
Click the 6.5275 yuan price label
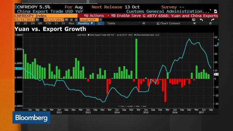click(x=19, y=69)
